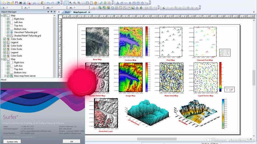Uncheck the Viewshed-Telluride.grd visibility checkbox

point(8,32)
